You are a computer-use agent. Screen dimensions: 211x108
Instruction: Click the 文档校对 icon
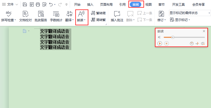coord(25,14)
